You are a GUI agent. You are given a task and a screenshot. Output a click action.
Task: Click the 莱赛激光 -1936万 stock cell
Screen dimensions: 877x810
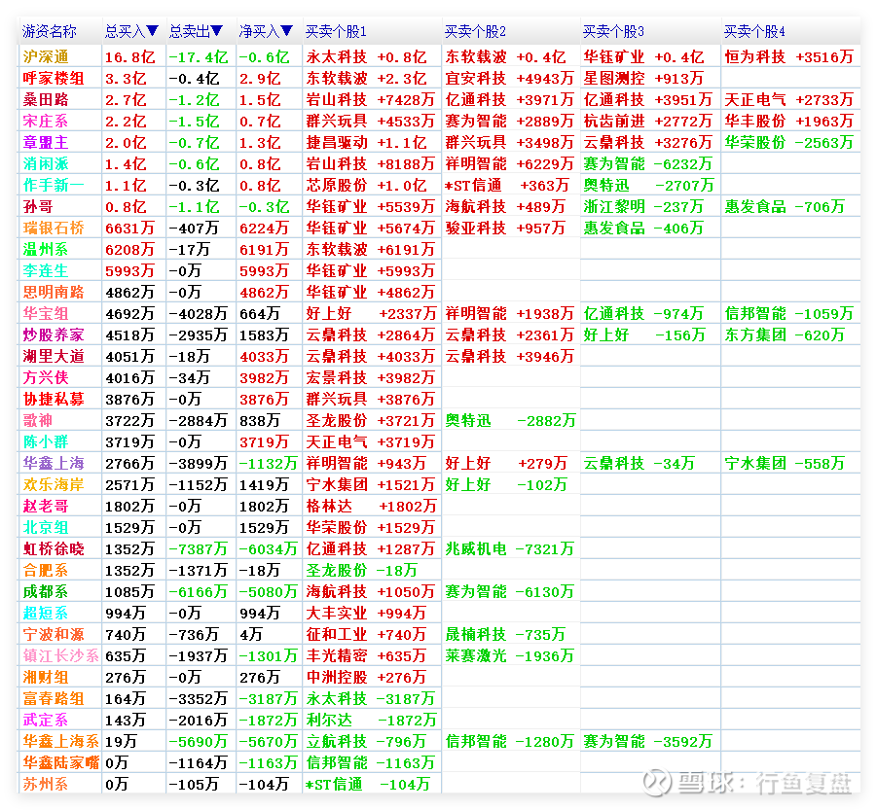[509, 656]
